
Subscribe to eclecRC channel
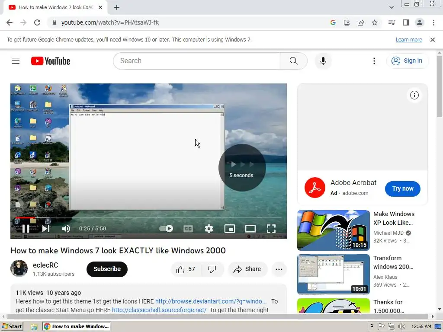[107, 269]
